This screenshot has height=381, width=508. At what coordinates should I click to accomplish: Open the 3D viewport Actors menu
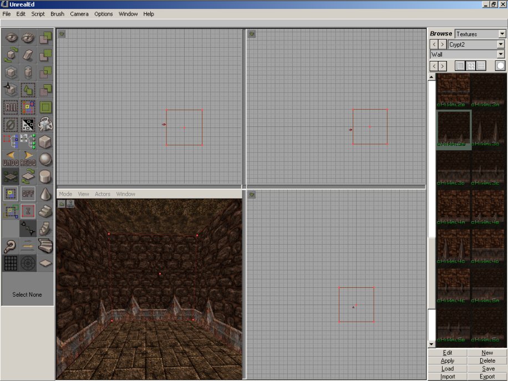[103, 194]
